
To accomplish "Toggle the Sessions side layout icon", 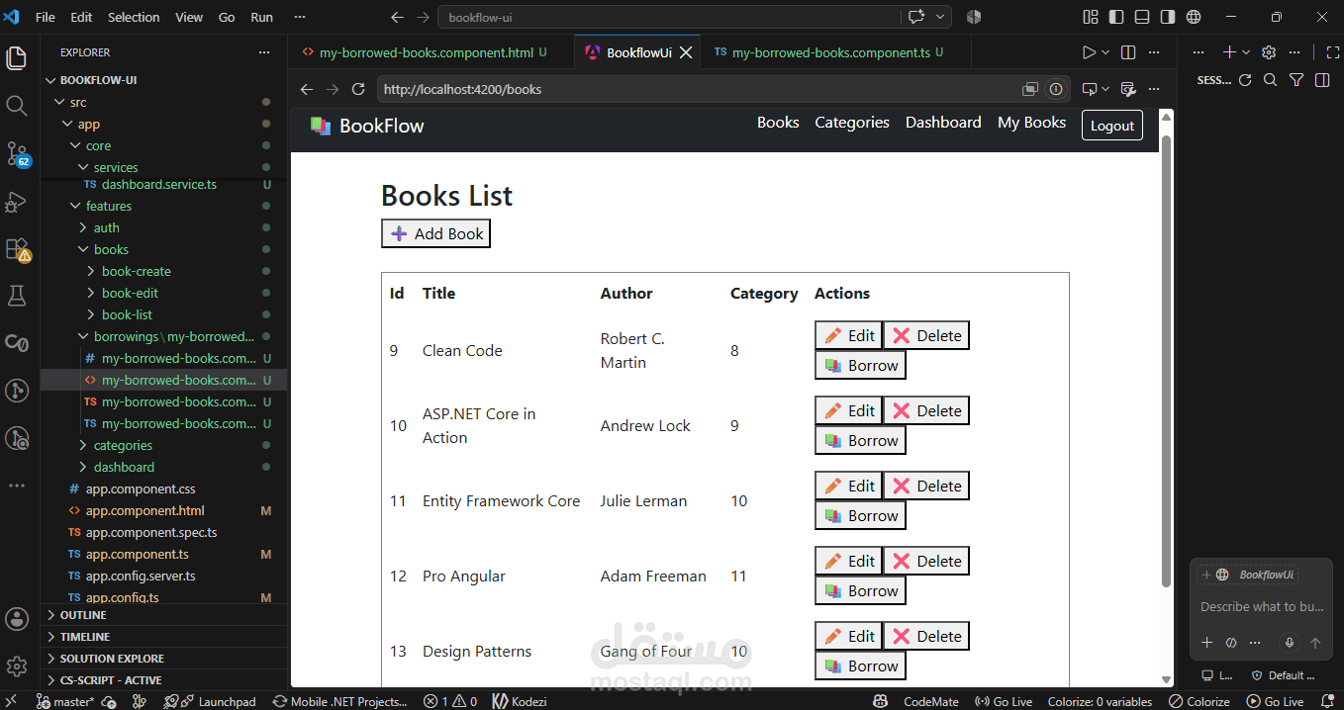I will (x=1322, y=80).
